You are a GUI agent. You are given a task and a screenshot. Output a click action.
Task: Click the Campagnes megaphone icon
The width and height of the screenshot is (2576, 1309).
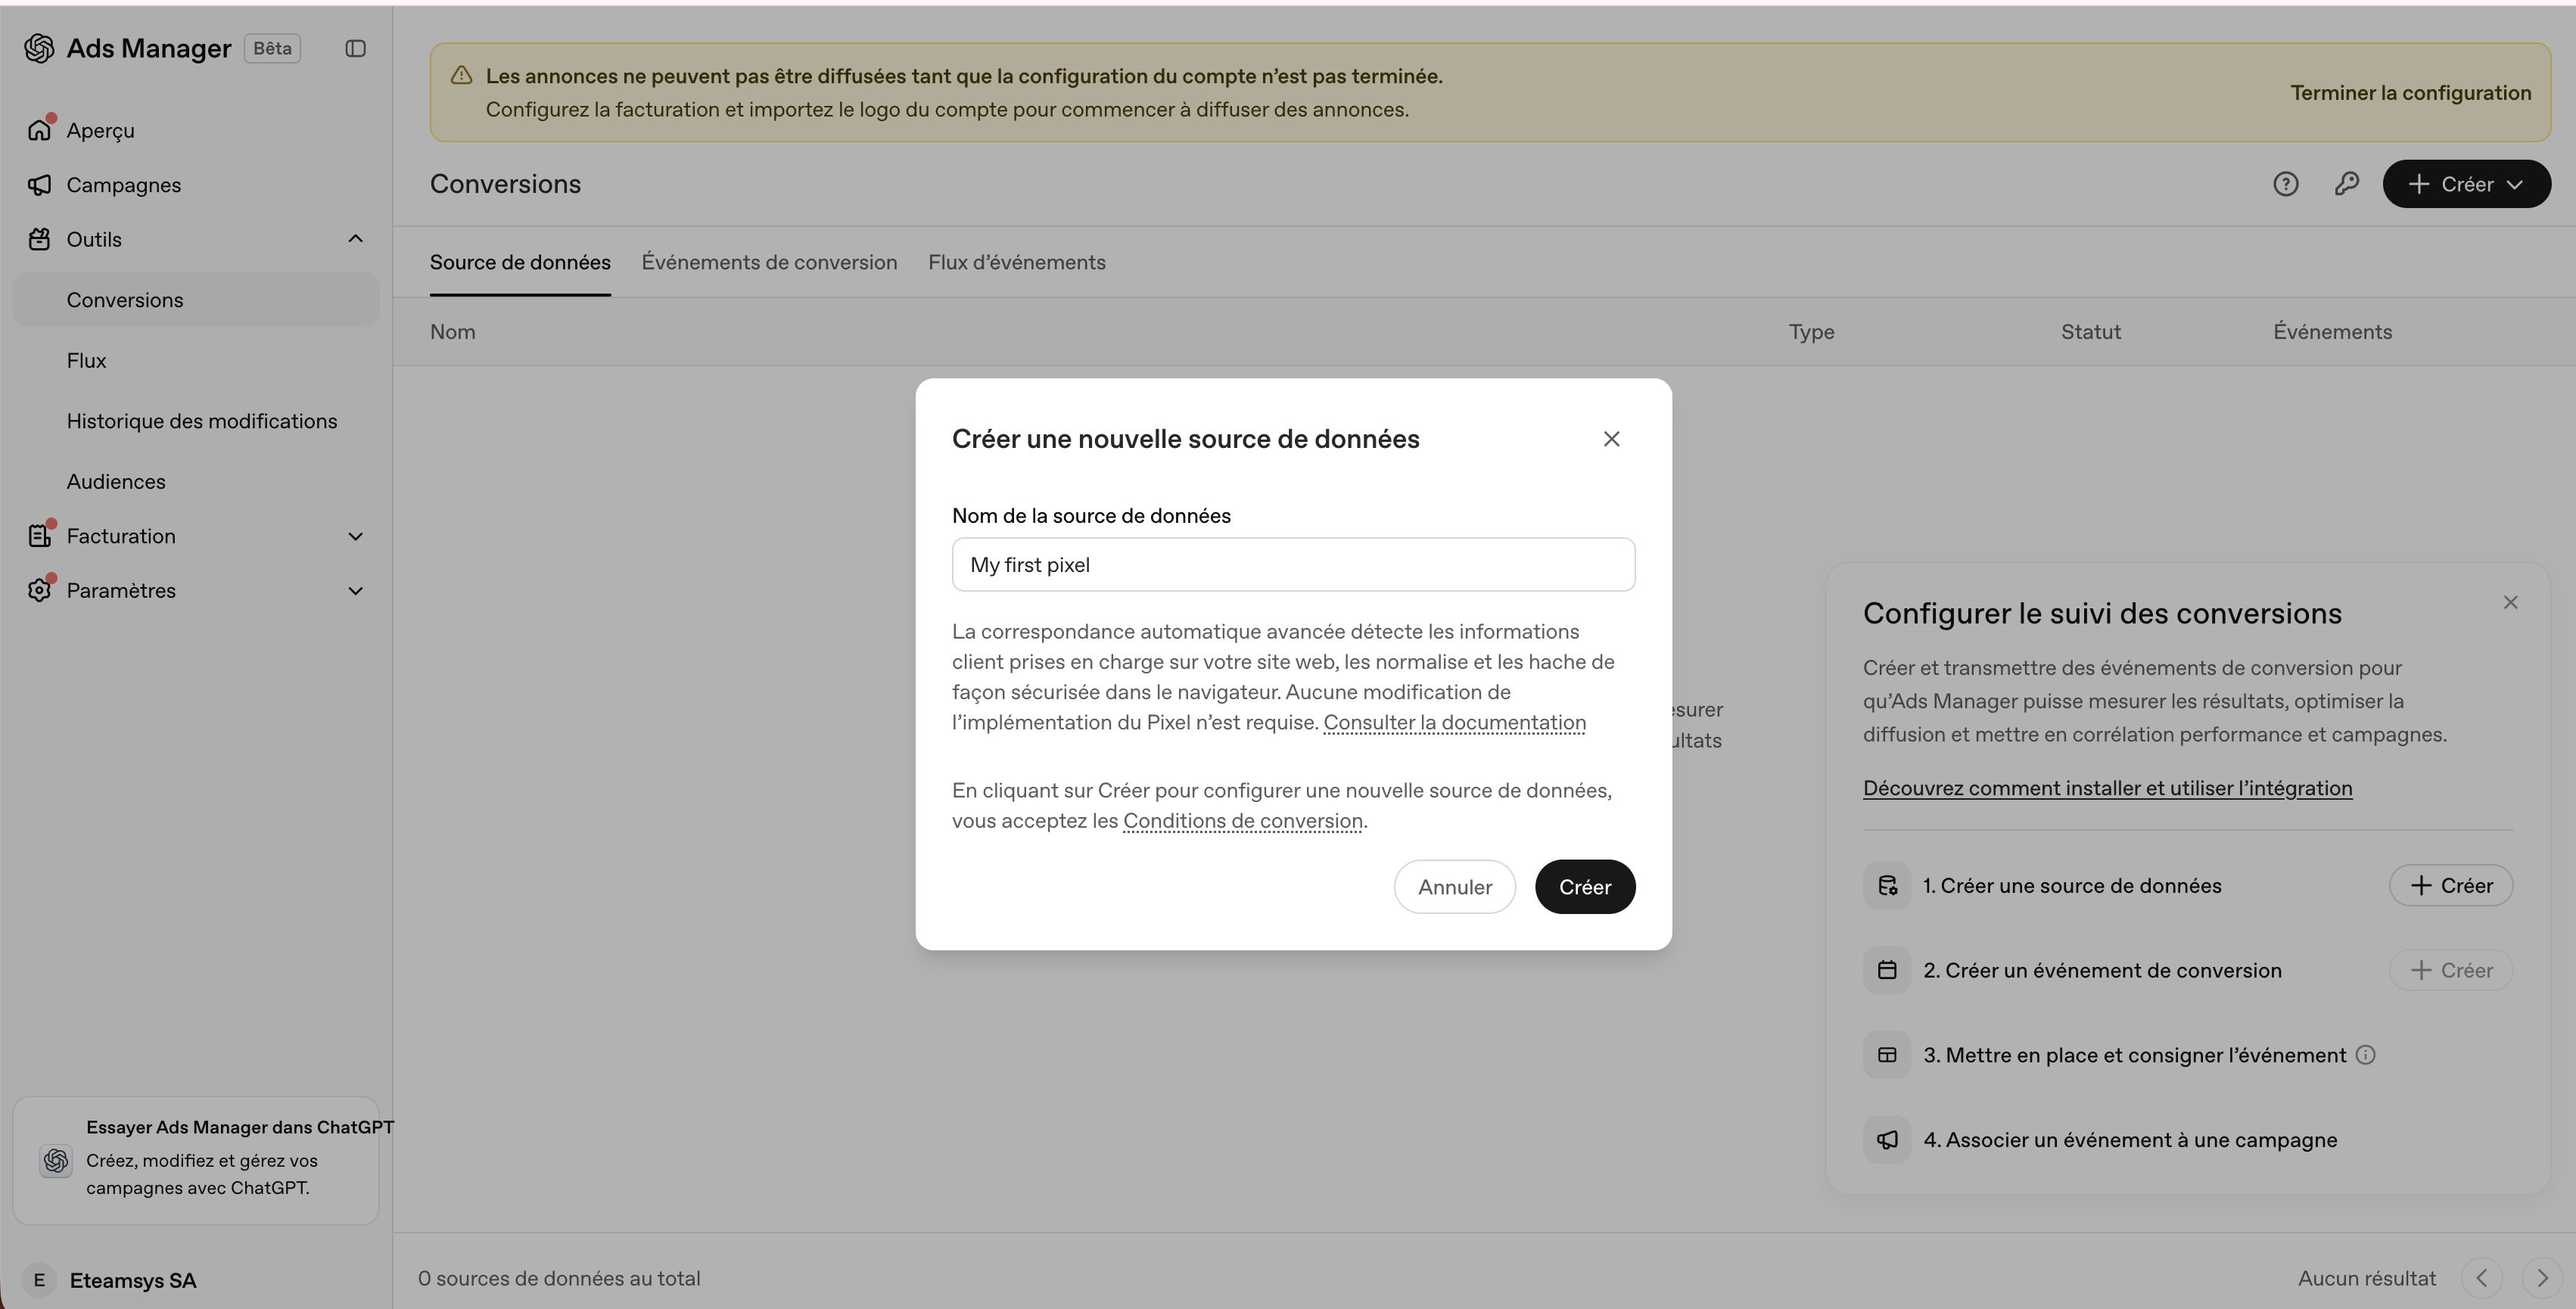(39, 185)
